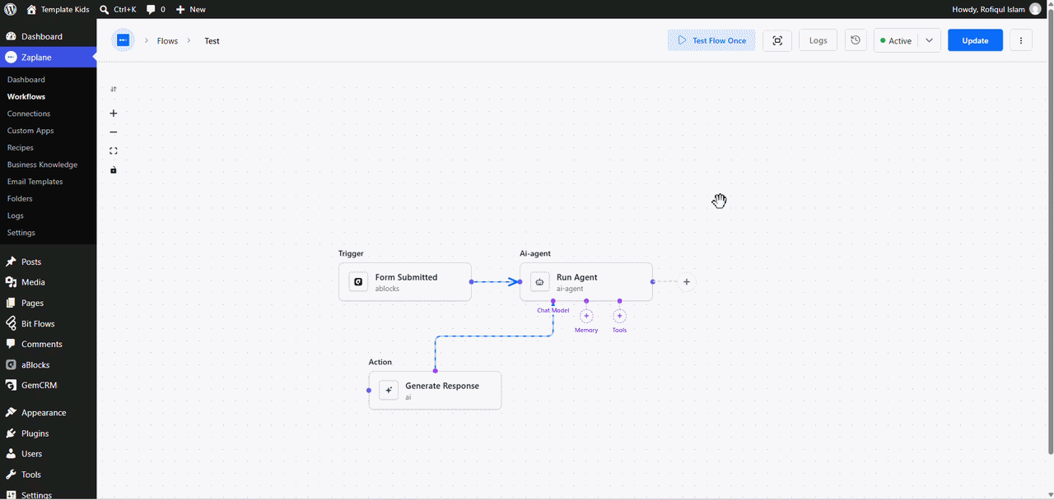Image resolution: width=1054 pixels, height=500 pixels.
Task: Toggle the canvas lock icon
Action: tap(114, 170)
